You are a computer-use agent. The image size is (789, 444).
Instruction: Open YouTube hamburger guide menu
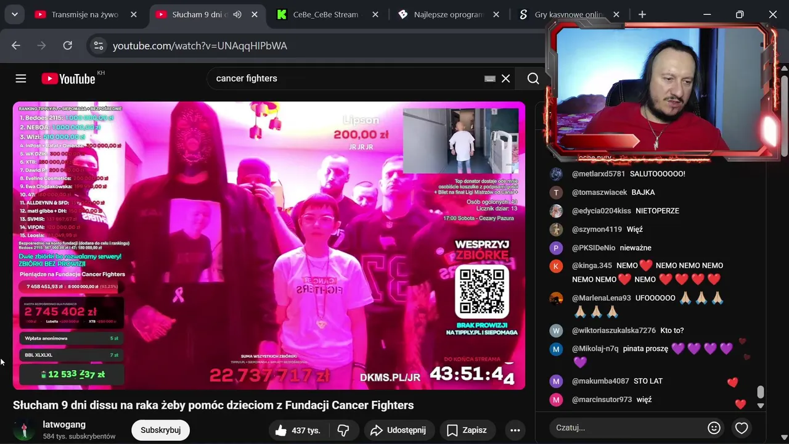point(21,78)
